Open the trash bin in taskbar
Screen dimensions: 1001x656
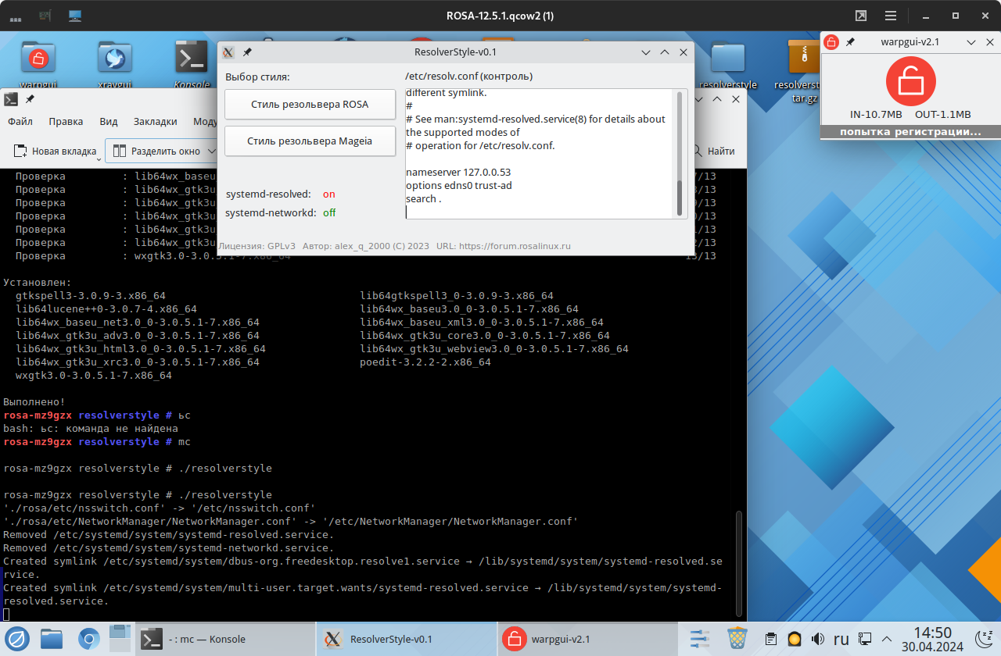point(737,638)
